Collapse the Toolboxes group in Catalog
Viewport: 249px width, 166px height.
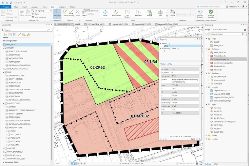coord(207,49)
